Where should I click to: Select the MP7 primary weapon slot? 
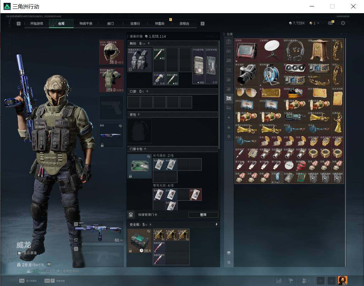pos(98,232)
